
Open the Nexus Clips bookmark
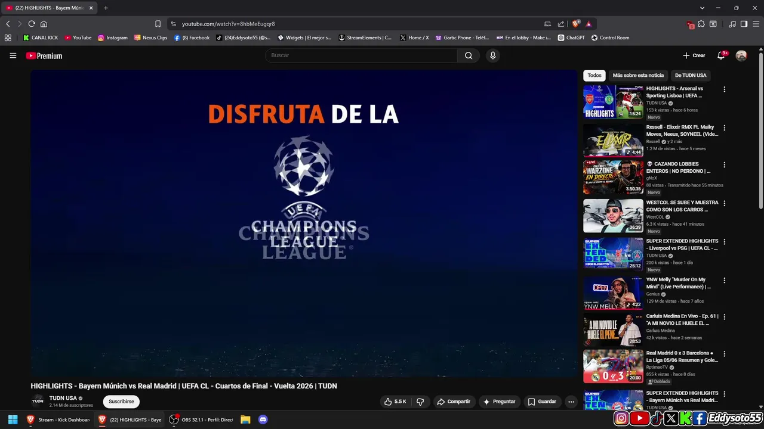tap(150, 38)
